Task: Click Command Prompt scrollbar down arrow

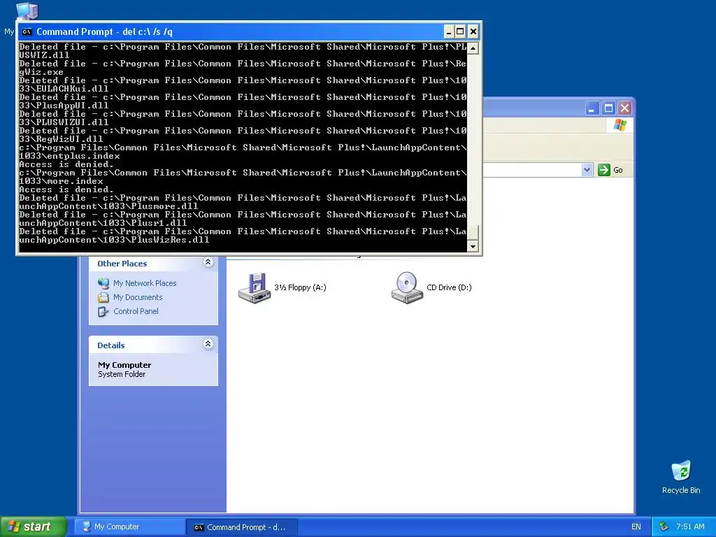Action: 473,247
